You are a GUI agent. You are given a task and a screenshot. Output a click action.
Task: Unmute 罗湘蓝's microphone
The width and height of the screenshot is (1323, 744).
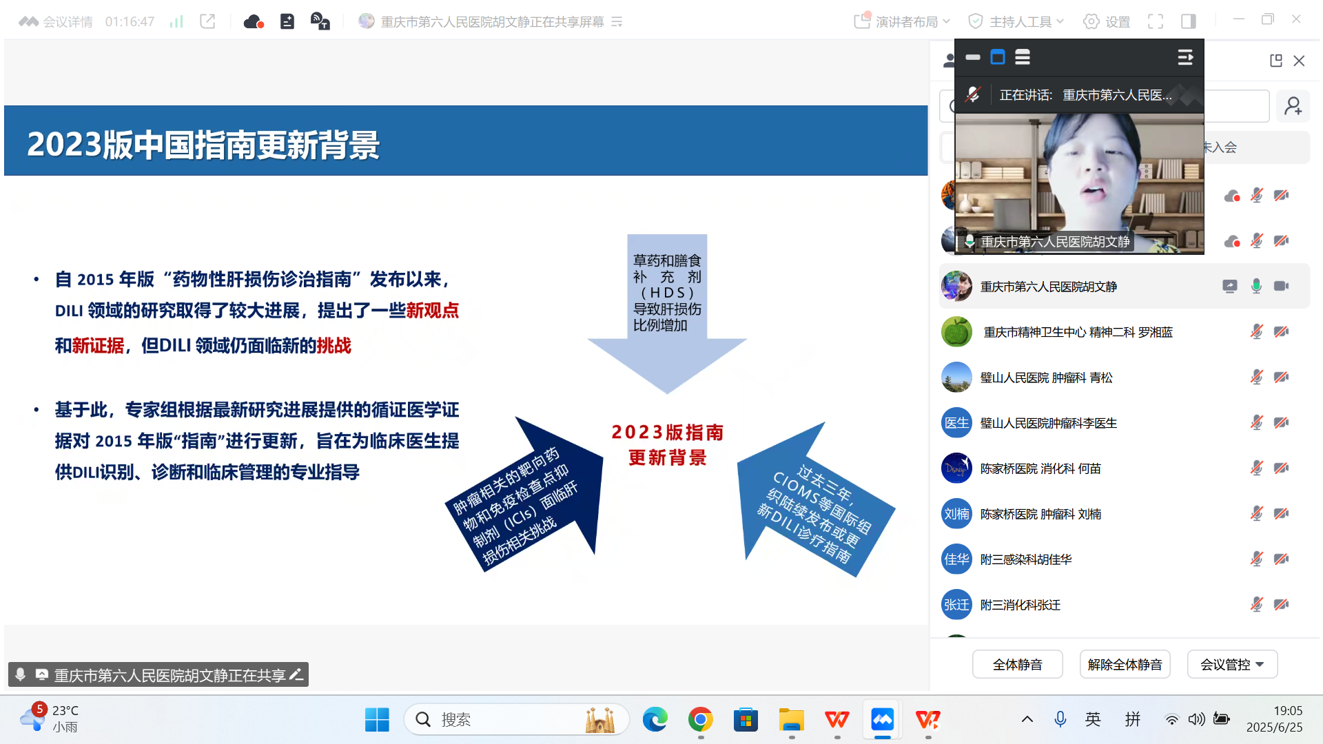point(1257,331)
